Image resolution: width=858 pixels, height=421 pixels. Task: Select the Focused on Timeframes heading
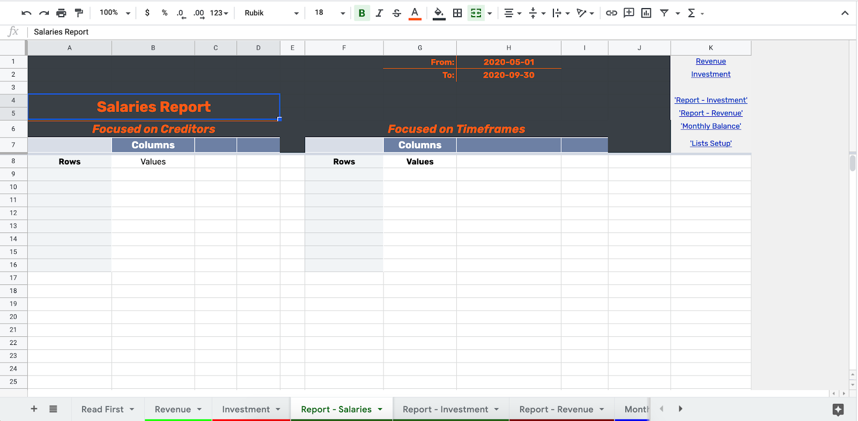click(456, 129)
